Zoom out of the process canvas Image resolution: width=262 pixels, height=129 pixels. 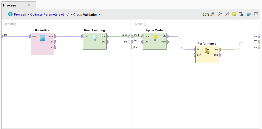coord(227,14)
